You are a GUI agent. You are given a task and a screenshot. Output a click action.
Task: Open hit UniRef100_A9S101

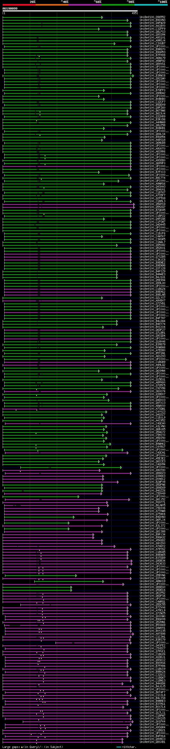pos(152,38)
